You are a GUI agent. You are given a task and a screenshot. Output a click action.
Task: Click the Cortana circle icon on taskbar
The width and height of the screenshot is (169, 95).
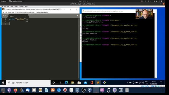pos(54,83)
